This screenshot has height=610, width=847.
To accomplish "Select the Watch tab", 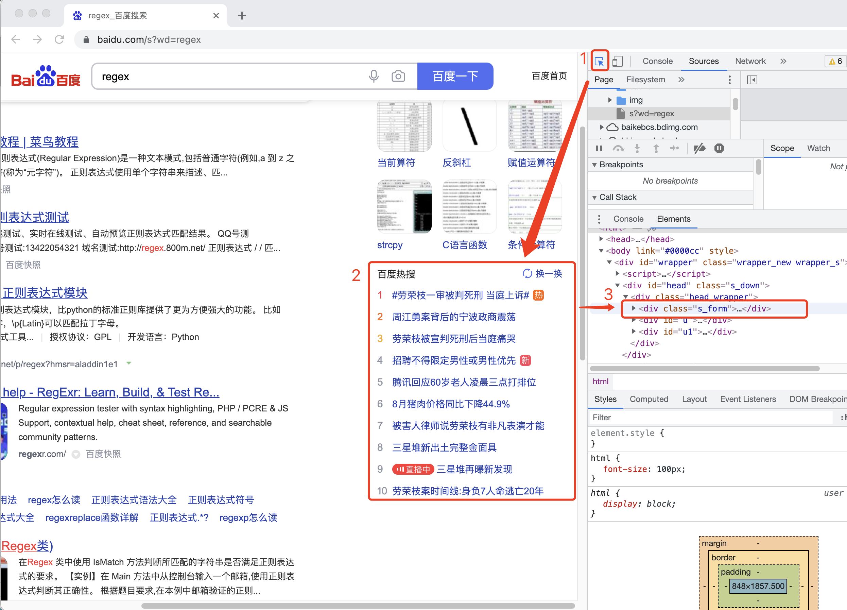I will [x=818, y=148].
